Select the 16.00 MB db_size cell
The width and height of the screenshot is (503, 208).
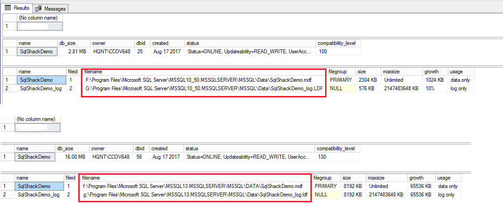72,157
